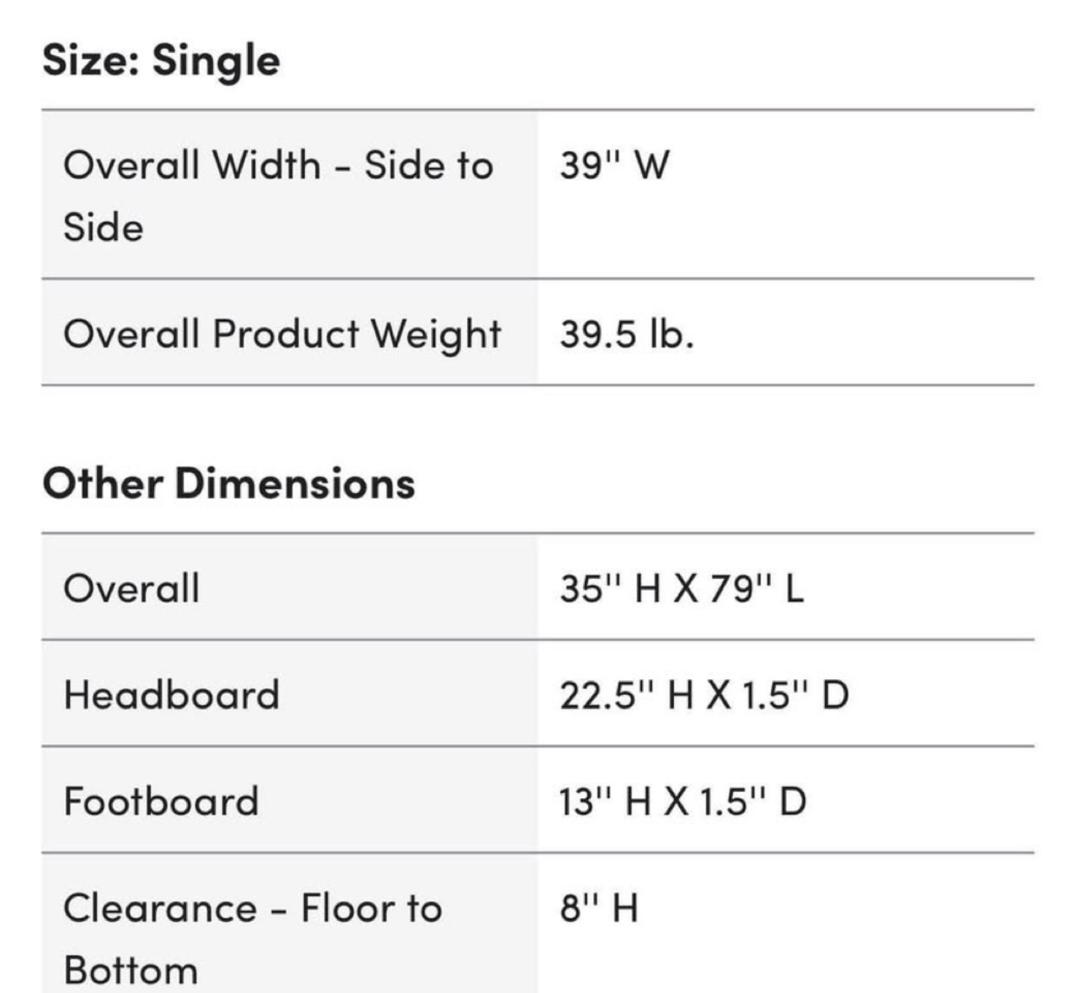
Task: Select the 39.5 lb. weight value
Action: click(x=627, y=333)
